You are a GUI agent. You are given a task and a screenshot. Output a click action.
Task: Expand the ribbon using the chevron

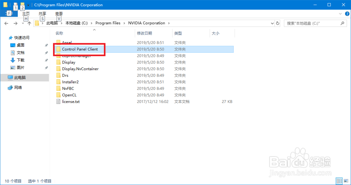point(340,14)
